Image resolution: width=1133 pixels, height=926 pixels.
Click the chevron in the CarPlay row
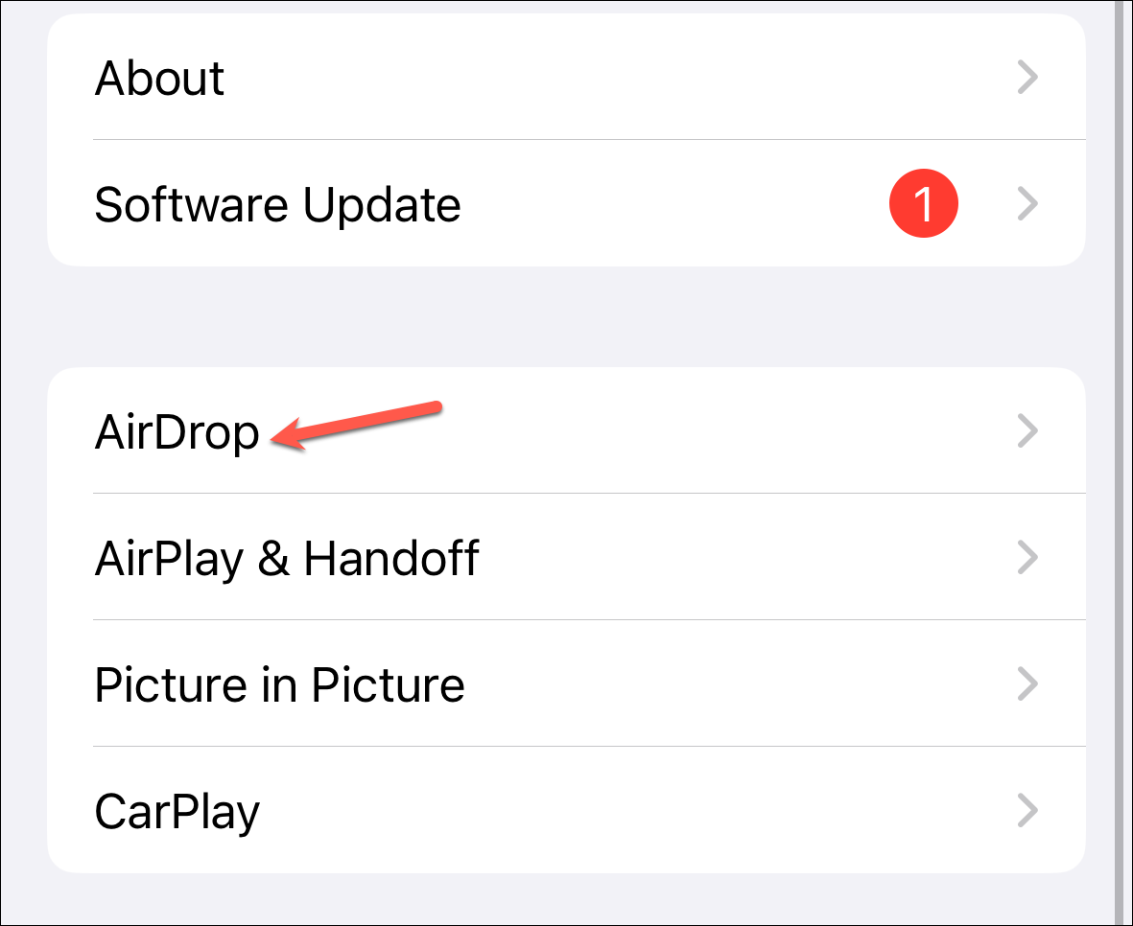tap(1027, 810)
